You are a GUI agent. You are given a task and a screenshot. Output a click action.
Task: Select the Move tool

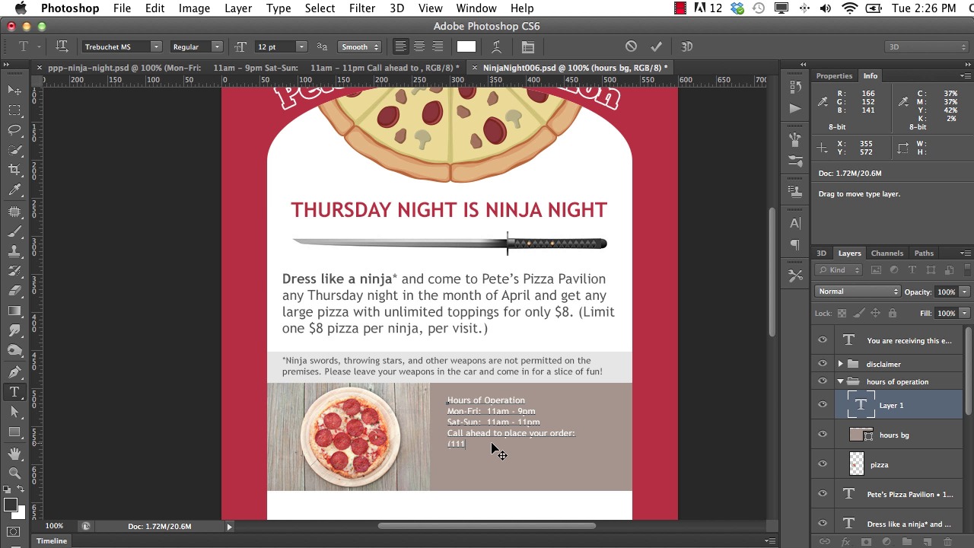tap(14, 91)
